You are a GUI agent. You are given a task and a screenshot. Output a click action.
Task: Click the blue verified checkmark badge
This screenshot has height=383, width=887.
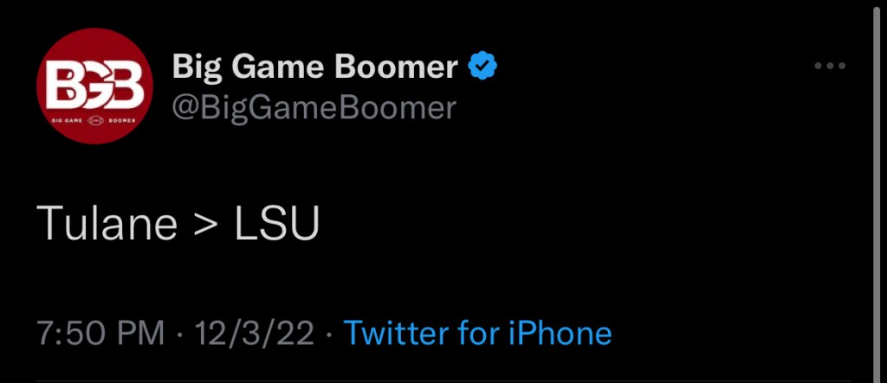pos(482,66)
